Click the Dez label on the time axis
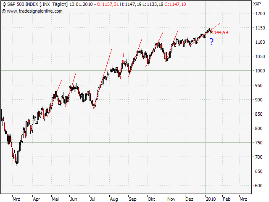This screenshot has height=202, width=269. 190,199
